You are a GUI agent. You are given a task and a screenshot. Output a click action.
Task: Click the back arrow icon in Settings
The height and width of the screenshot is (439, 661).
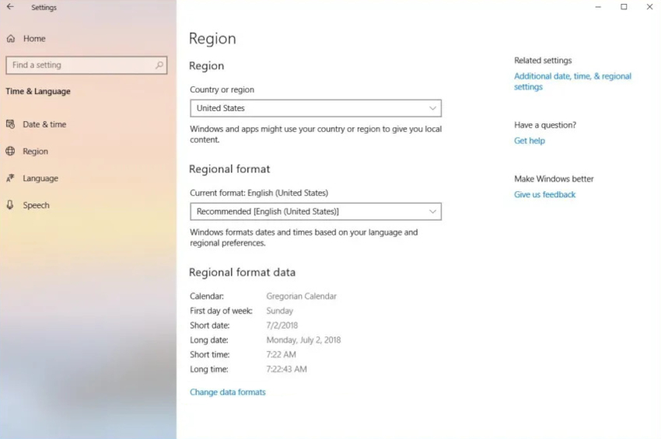tap(10, 7)
